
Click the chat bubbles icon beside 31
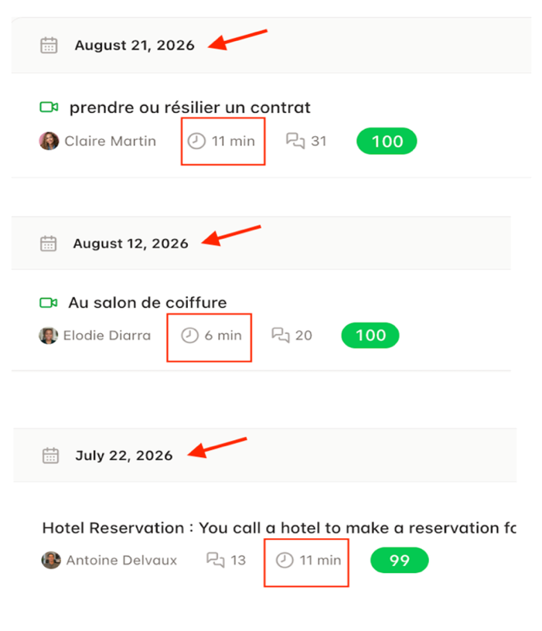295,141
